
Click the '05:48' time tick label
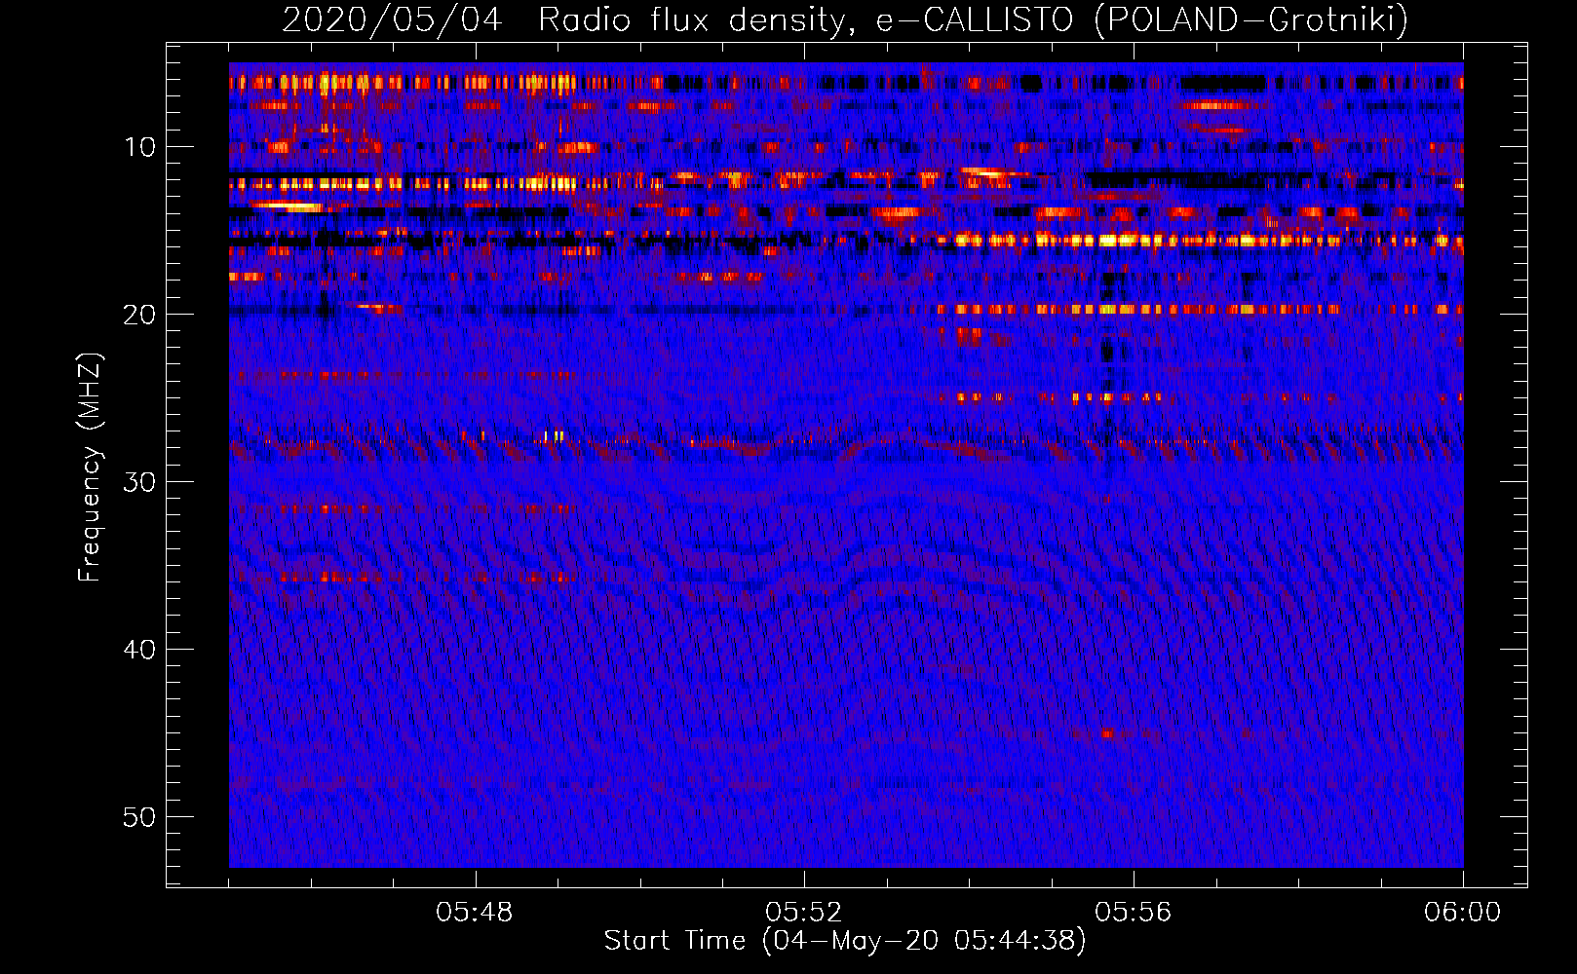click(x=476, y=913)
